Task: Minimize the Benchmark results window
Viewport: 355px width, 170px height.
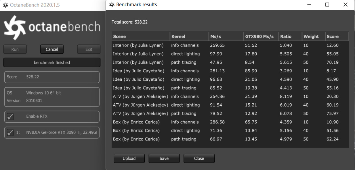Action: [x=309, y=5]
